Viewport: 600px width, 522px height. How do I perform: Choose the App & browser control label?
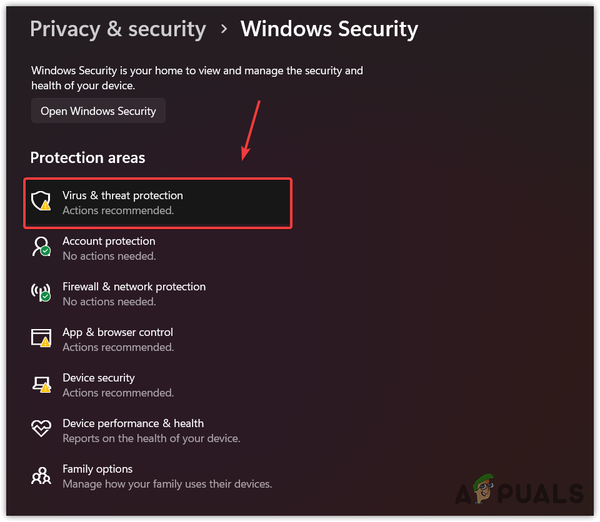click(117, 332)
